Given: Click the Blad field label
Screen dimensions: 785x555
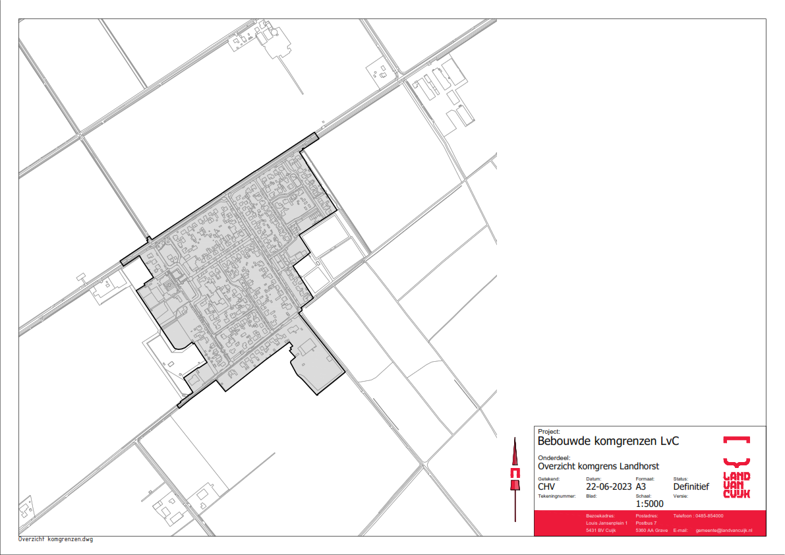Looking at the screenshot, I should (591, 495).
